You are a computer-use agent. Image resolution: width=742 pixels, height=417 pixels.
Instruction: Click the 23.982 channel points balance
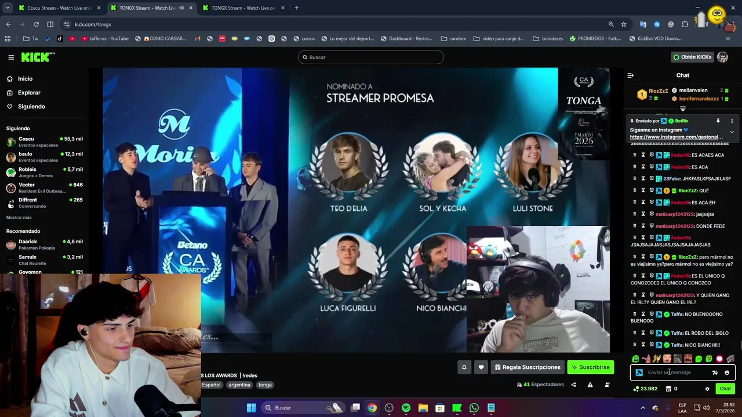pyautogui.click(x=646, y=389)
